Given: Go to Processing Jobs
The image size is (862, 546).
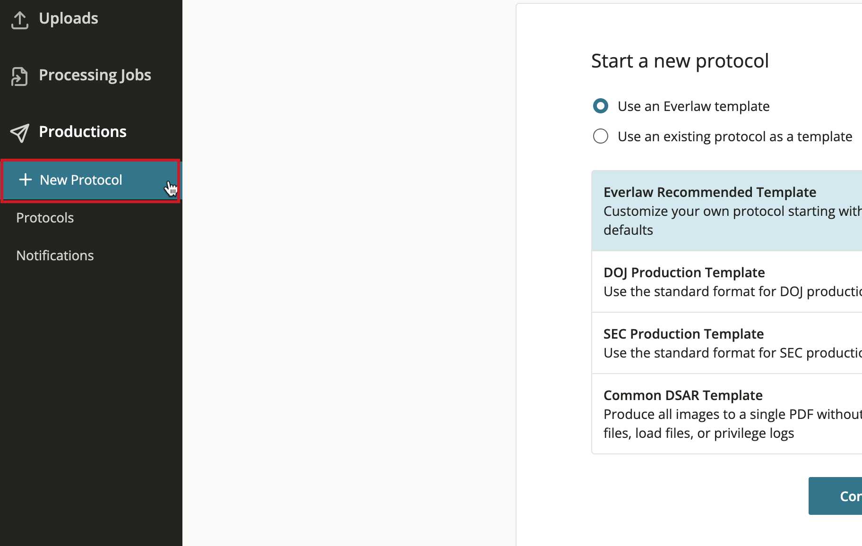Looking at the screenshot, I should click(95, 75).
